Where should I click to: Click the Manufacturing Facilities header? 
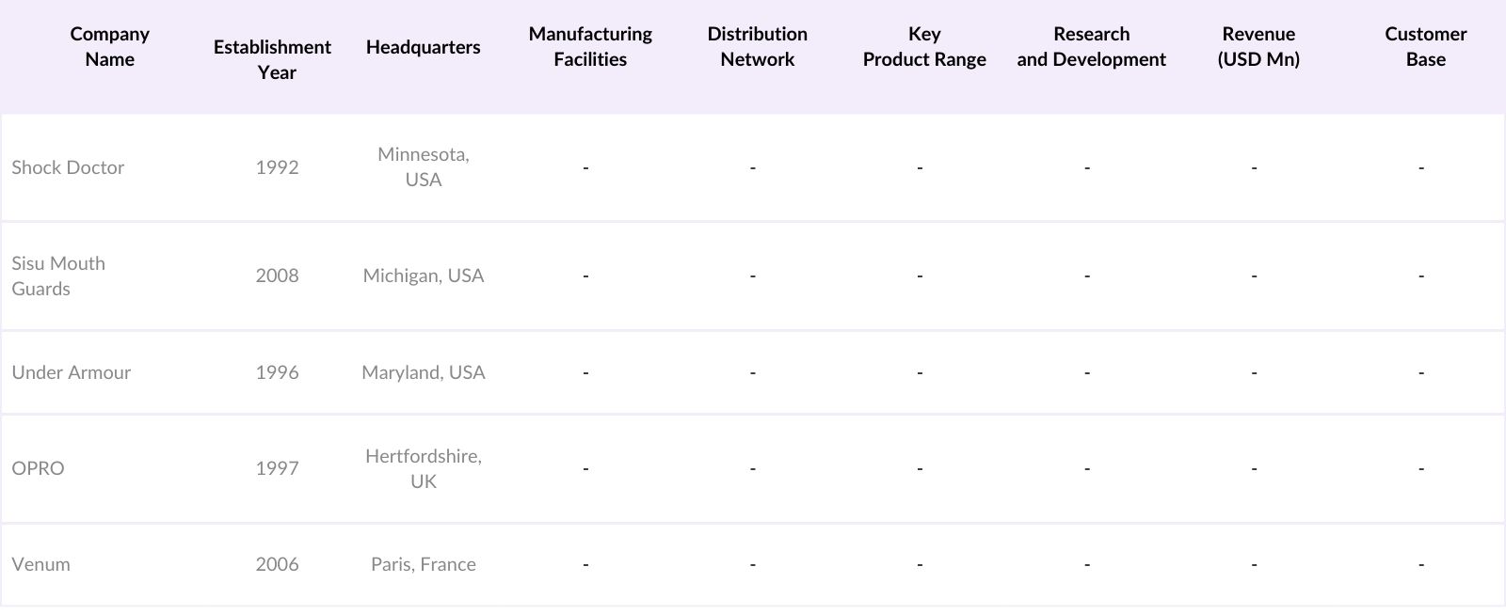(590, 47)
